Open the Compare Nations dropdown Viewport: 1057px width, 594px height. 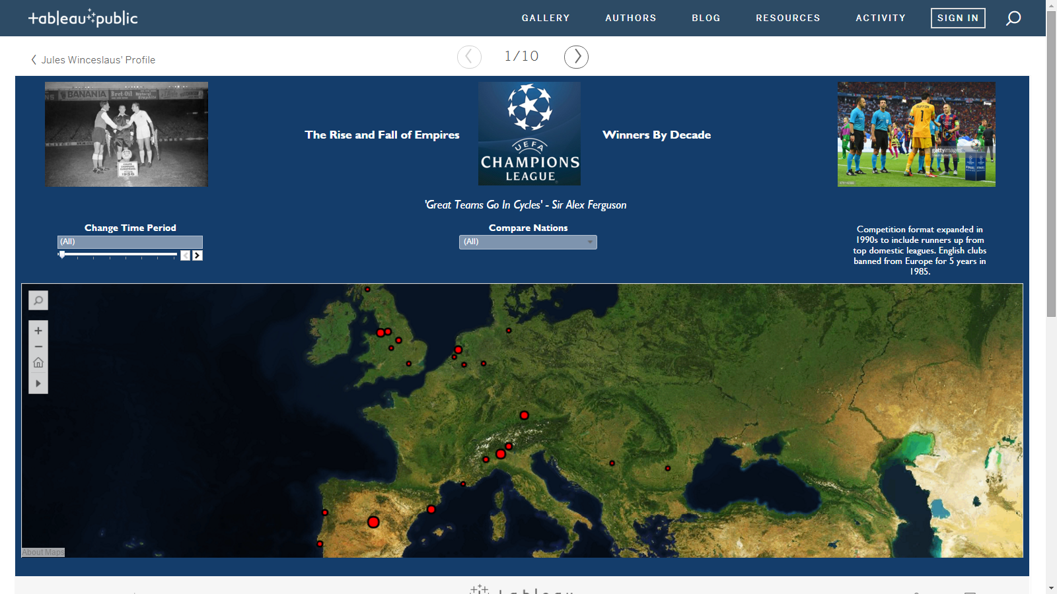[x=528, y=242]
